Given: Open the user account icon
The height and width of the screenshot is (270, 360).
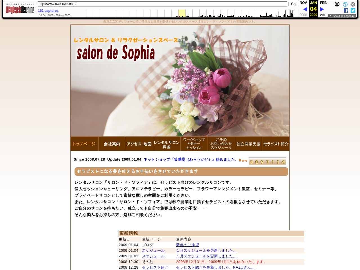Looking at the screenshot, I should pos(337,4).
